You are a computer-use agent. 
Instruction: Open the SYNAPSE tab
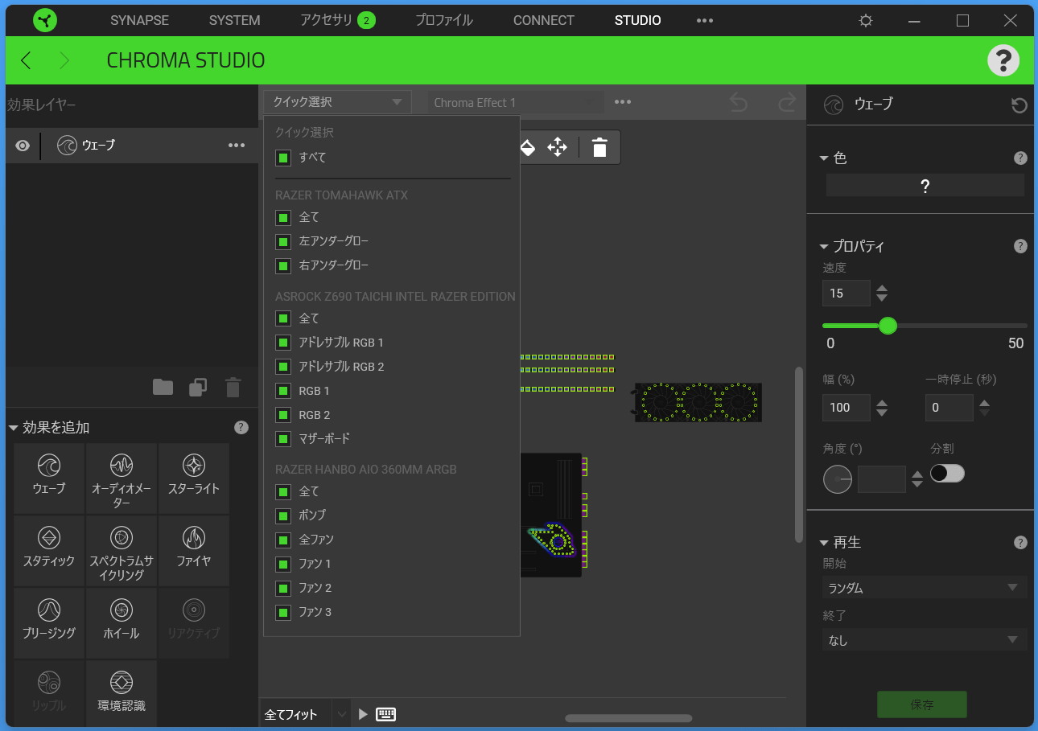pyautogui.click(x=139, y=21)
